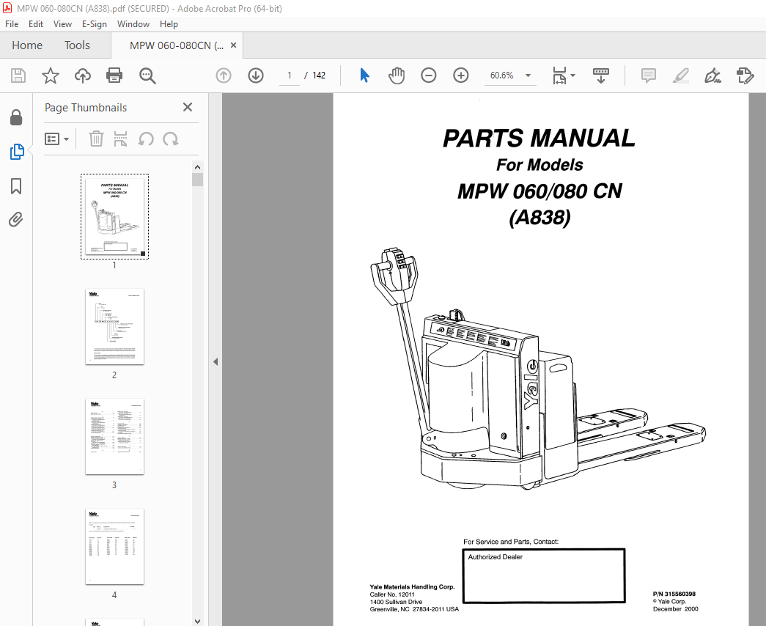
Task: Click the 60.6% zoom value field
Action: point(502,76)
